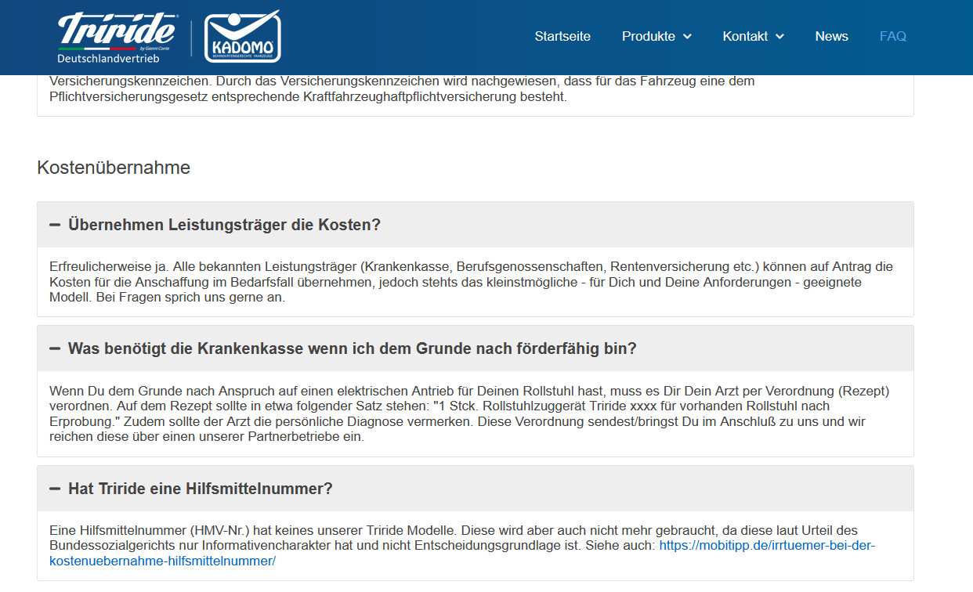Collapse "Was benötigt die Krankenkasse" section
Image resolution: width=973 pixels, height=592 pixels.
coord(352,348)
